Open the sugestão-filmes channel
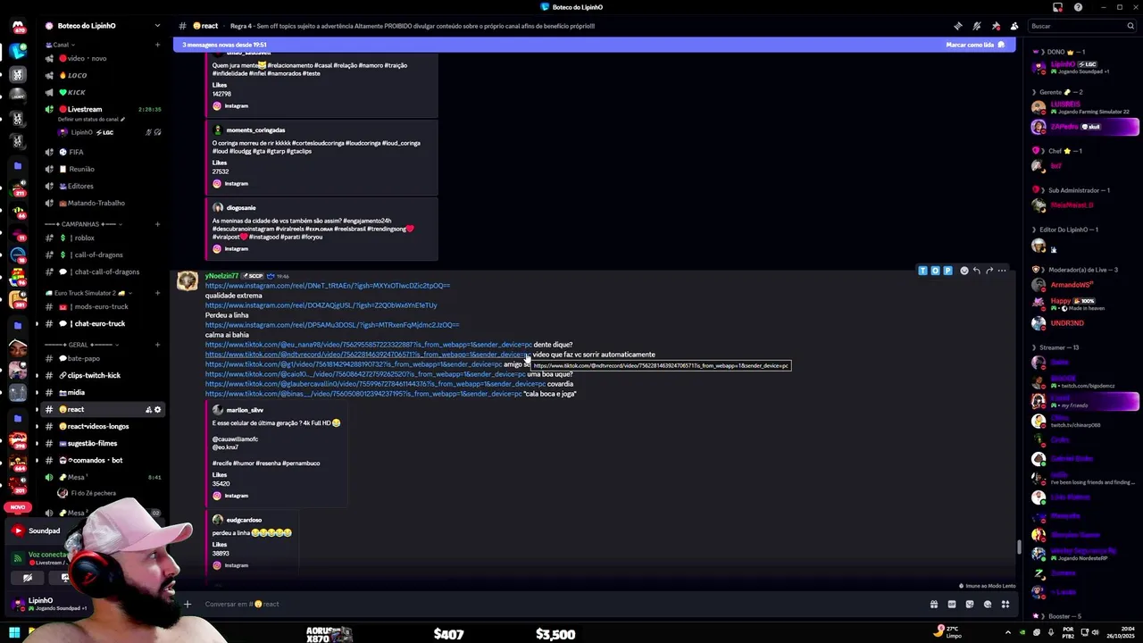 click(x=103, y=443)
